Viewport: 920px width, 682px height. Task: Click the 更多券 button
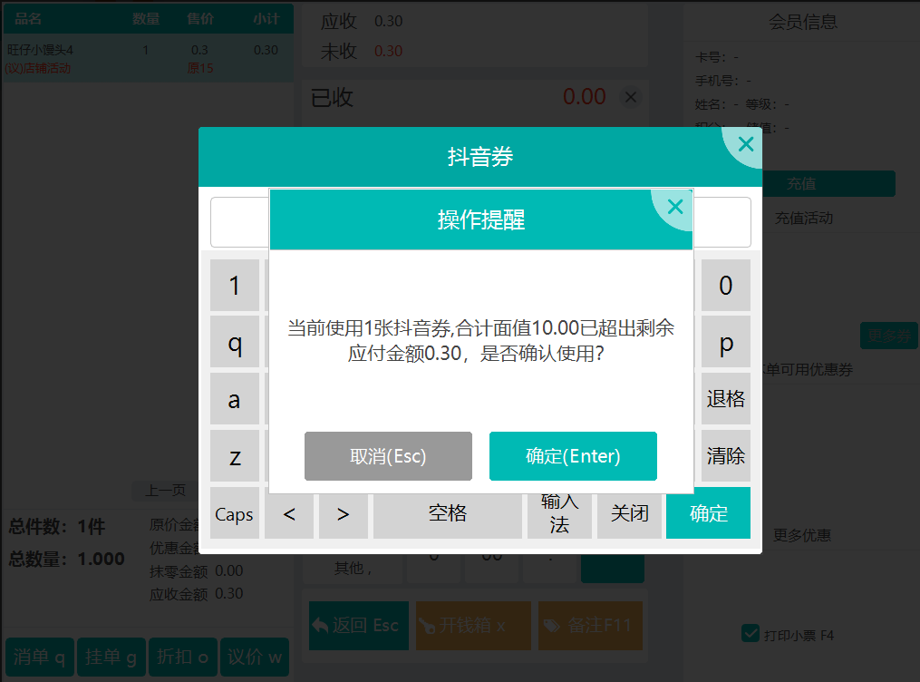[889, 336]
